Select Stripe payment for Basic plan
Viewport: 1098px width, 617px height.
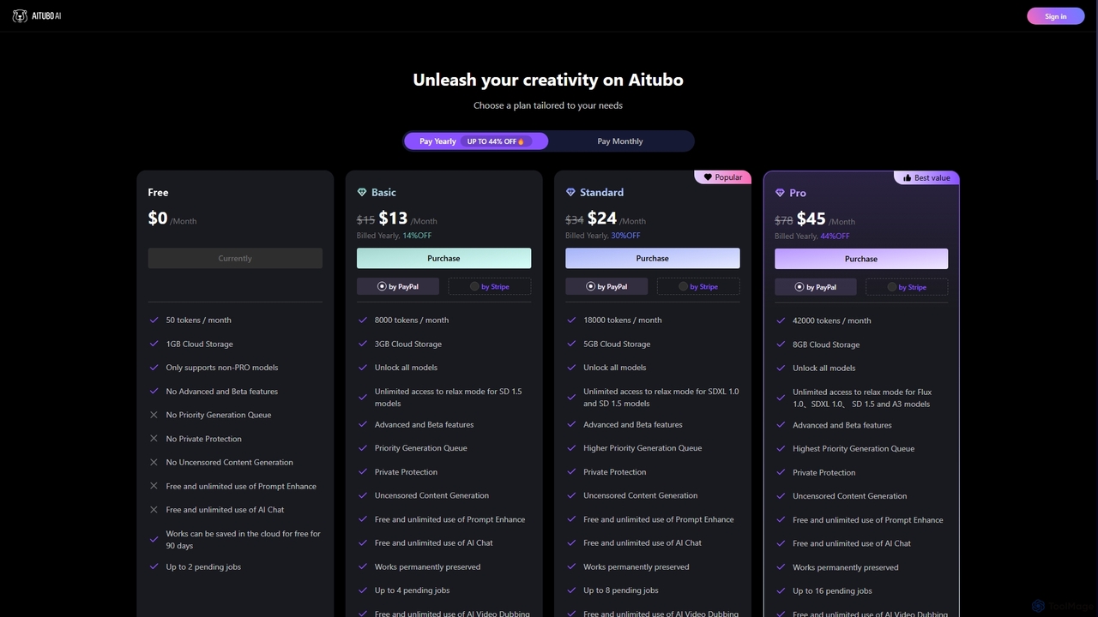490,286
